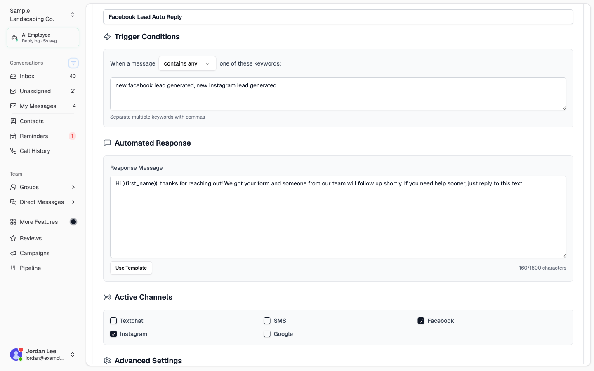
Task: Click the AI Employee robot icon
Action: pyautogui.click(x=14, y=38)
